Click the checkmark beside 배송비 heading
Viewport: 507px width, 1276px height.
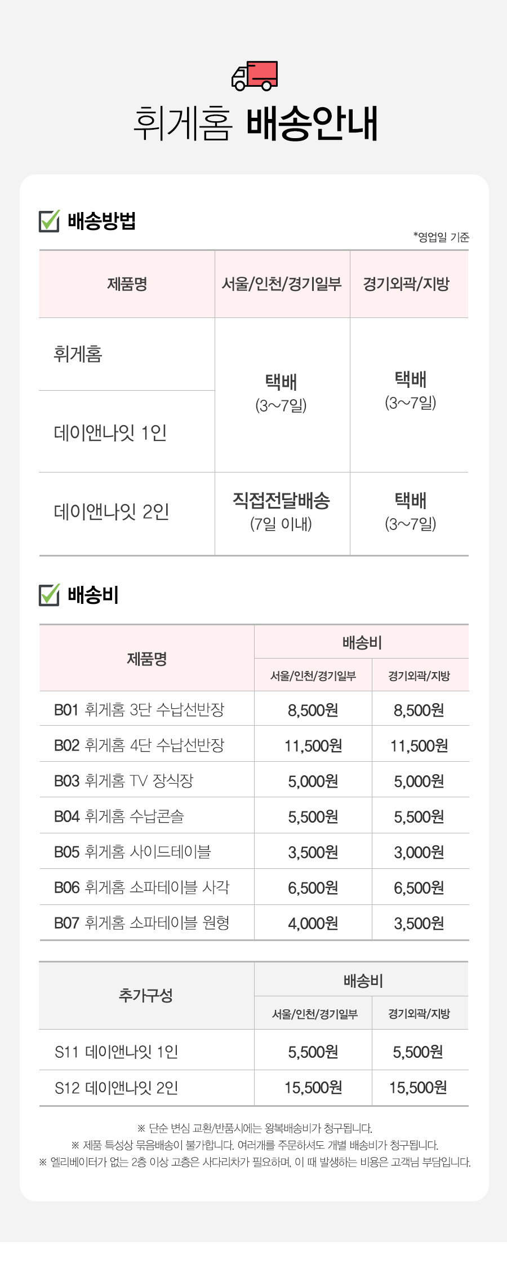point(50,595)
